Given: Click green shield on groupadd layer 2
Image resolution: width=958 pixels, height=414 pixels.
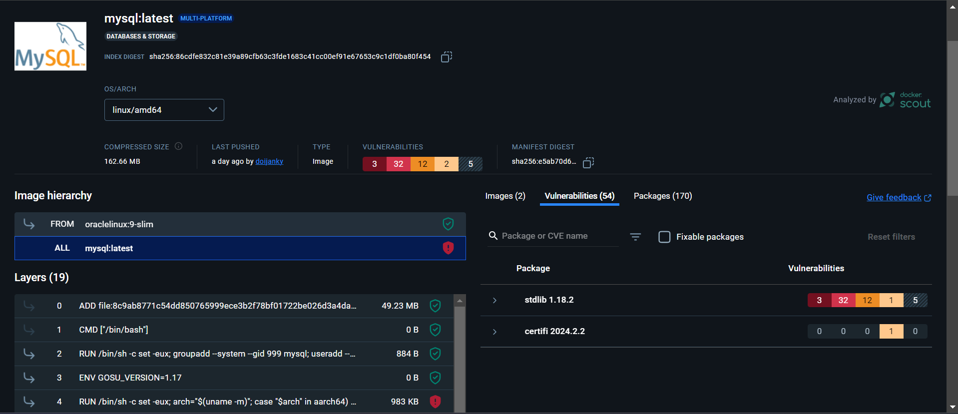Looking at the screenshot, I should tap(435, 354).
